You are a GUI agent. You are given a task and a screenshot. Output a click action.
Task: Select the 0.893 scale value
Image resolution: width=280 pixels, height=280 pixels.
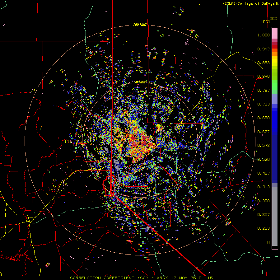coord(264,63)
